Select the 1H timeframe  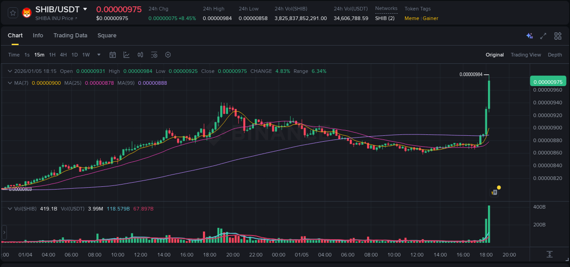pos(51,55)
